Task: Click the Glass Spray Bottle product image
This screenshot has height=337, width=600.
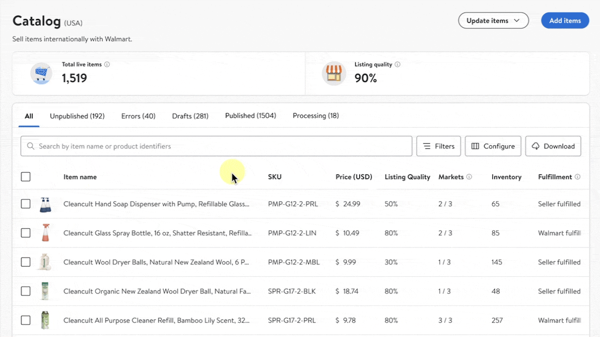Action: coord(46,233)
